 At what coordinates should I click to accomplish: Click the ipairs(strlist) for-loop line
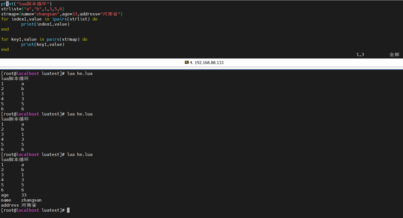coord(49,19)
